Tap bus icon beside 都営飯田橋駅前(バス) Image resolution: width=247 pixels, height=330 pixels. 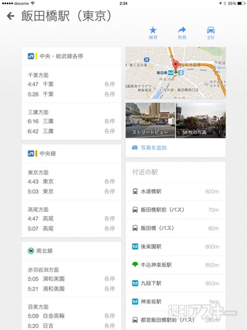tap(135, 320)
